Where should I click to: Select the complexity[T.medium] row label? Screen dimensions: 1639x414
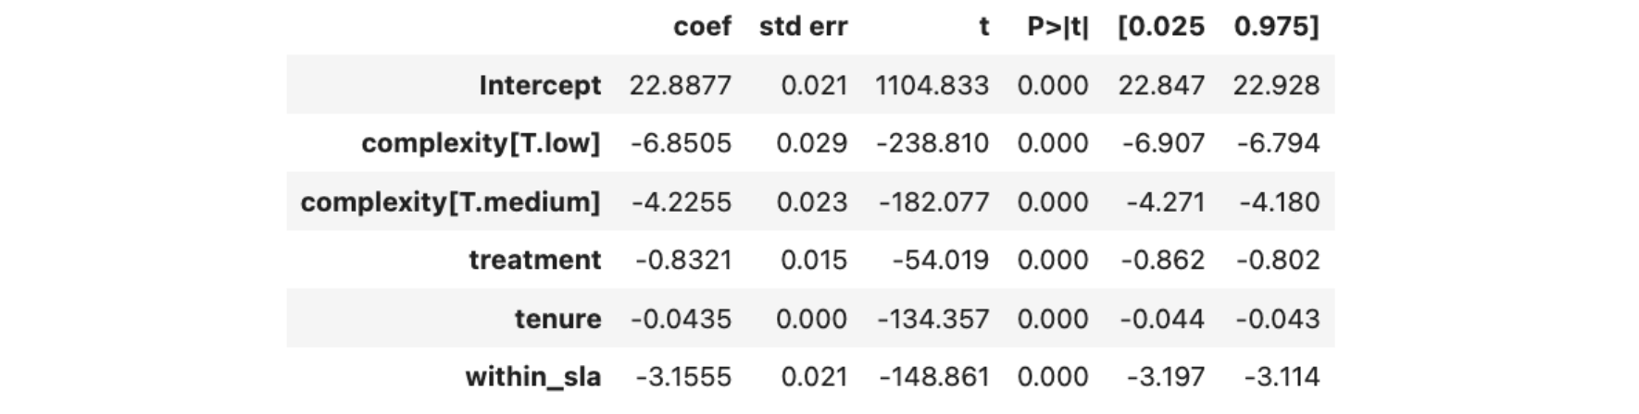point(450,201)
